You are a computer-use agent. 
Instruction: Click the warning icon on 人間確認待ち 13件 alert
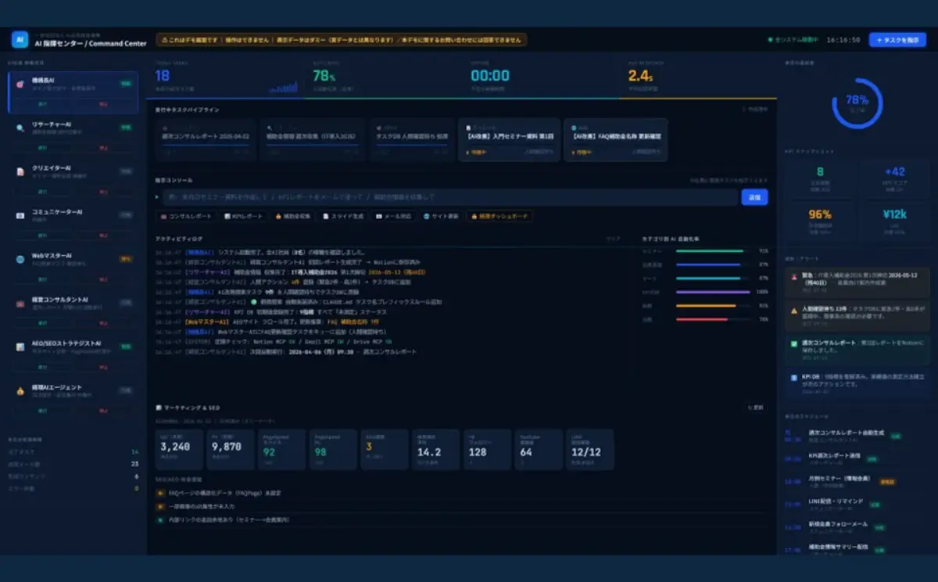pos(793,309)
